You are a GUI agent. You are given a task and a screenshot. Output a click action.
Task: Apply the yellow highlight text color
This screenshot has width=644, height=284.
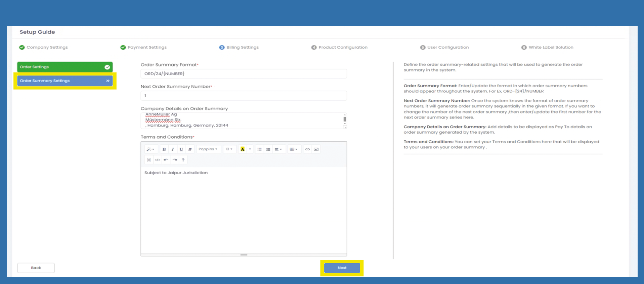click(x=242, y=149)
